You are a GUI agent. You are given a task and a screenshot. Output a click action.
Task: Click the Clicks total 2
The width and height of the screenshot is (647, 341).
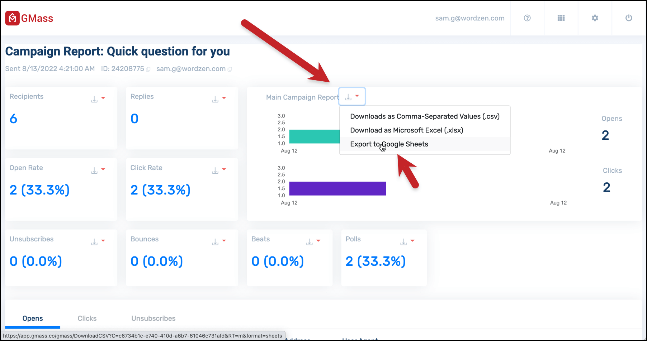coord(606,187)
